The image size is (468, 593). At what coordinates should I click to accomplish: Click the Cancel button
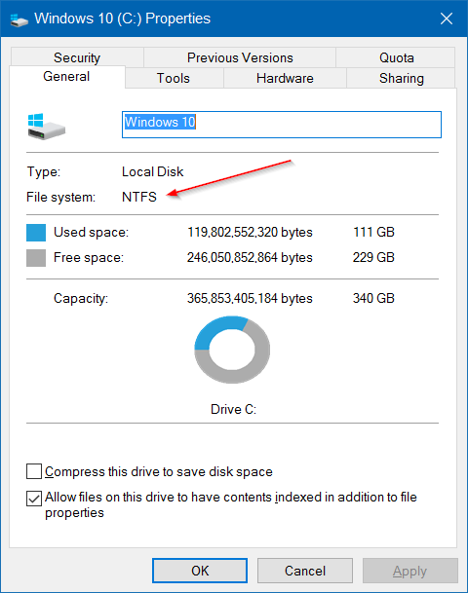pos(305,571)
